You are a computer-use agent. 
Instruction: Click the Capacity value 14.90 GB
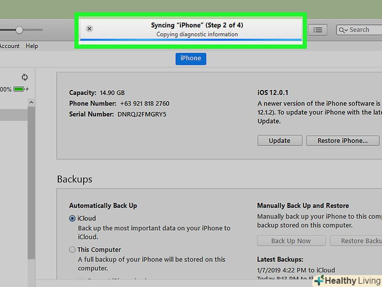pos(112,93)
